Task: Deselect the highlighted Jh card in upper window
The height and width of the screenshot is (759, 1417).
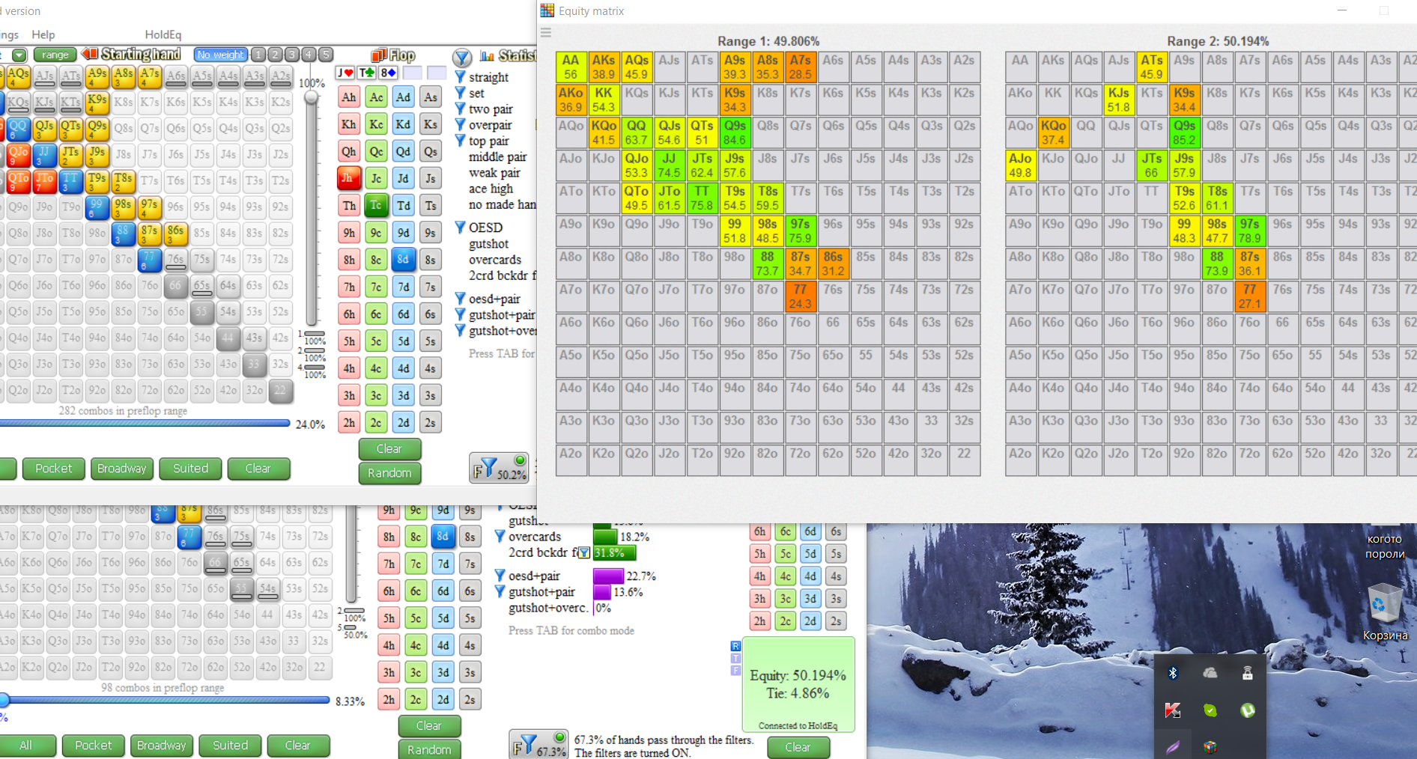Action: click(349, 178)
